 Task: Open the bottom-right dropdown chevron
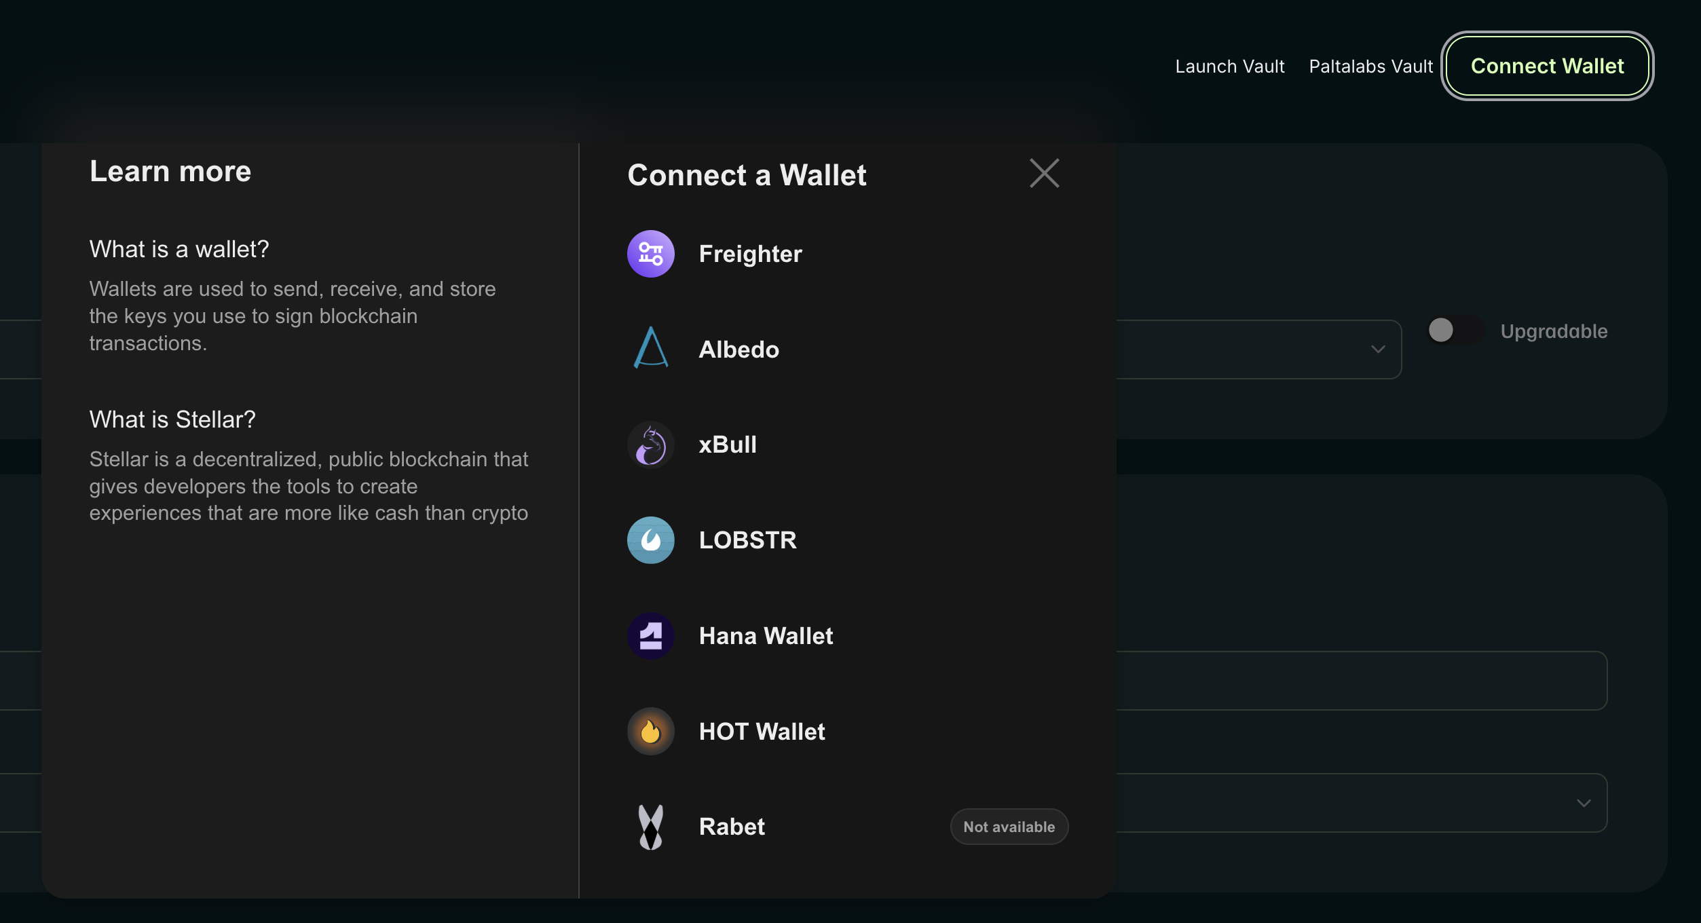[x=1583, y=803]
